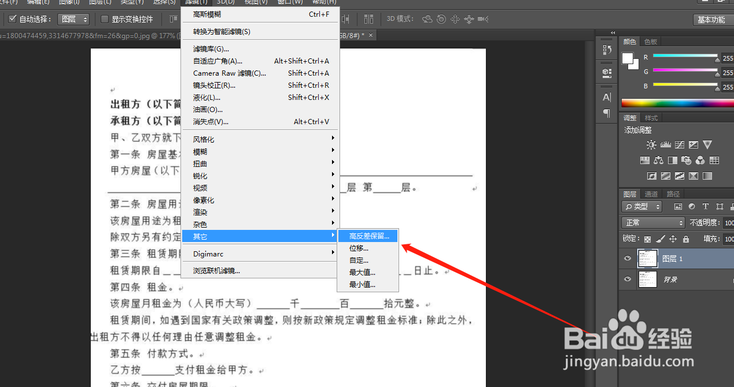This screenshot has width=734, height=387.
Task: Select Camera Raw 滤镜(C)...
Action: coord(260,73)
